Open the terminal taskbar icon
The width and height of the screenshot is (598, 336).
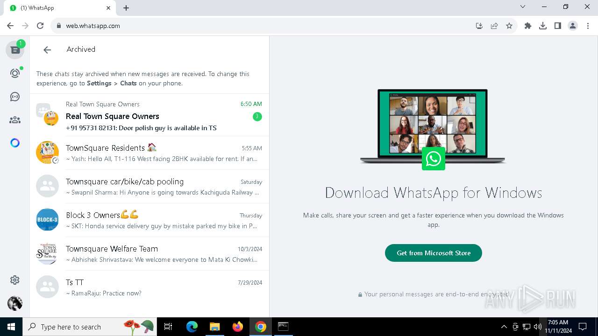pos(283,327)
